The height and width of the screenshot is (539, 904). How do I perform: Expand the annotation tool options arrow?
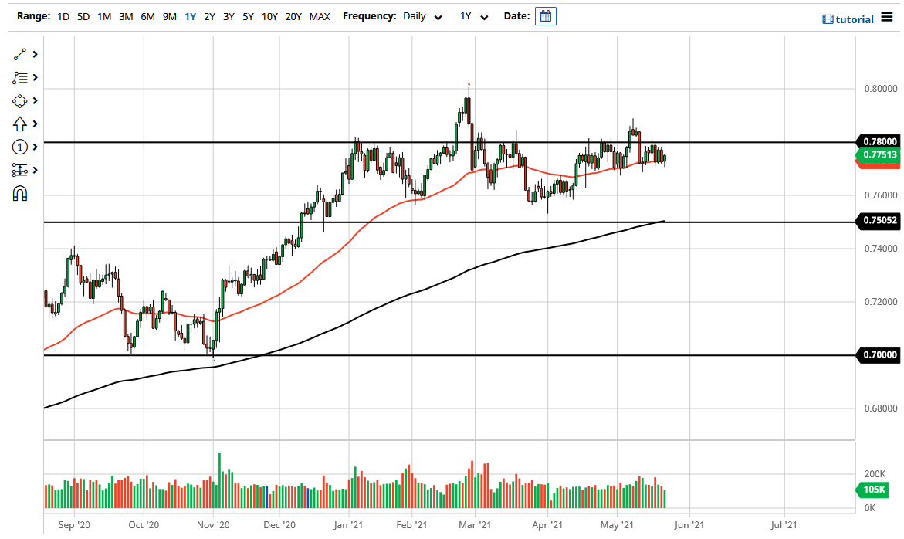click(x=36, y=77)
